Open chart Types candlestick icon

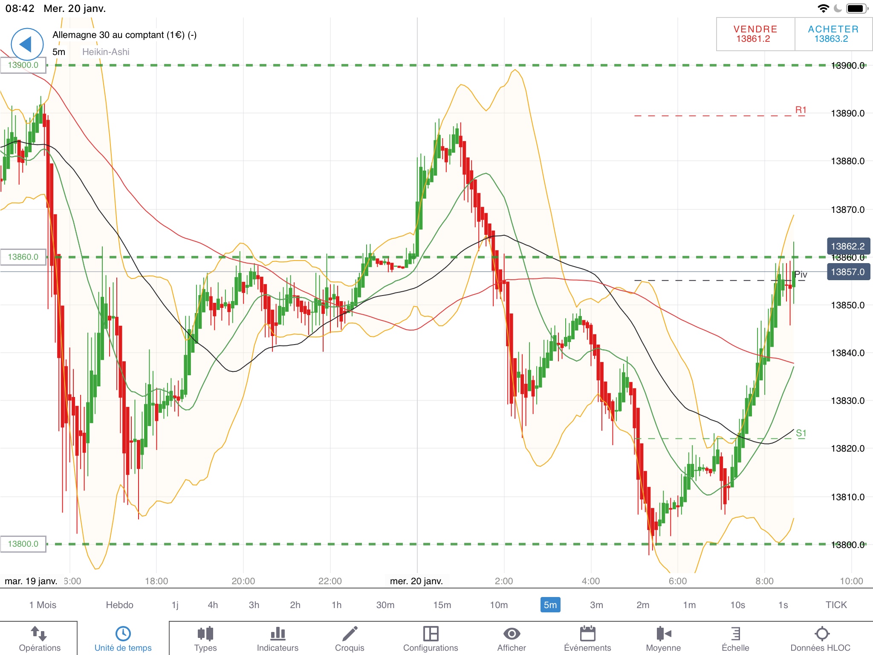click(205, 634)
